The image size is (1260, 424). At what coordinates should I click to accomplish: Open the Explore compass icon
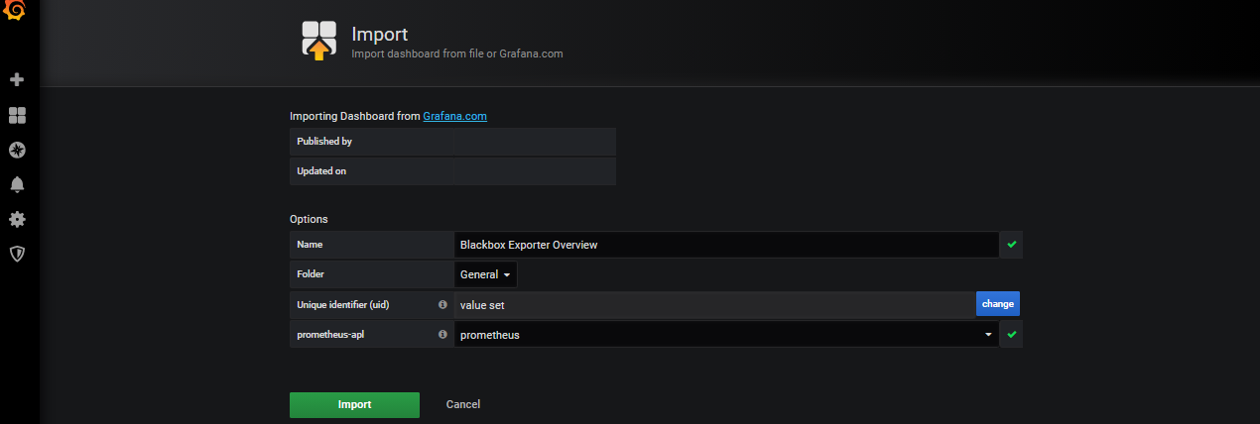[x=17, y=151]
